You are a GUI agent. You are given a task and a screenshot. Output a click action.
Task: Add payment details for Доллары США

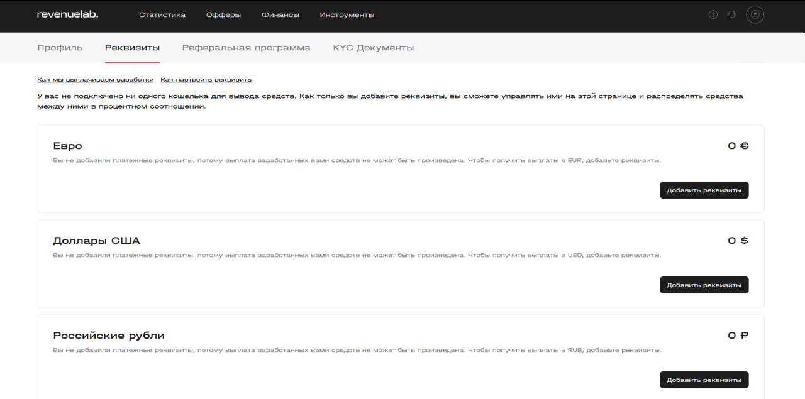click(x=704, y=285)
